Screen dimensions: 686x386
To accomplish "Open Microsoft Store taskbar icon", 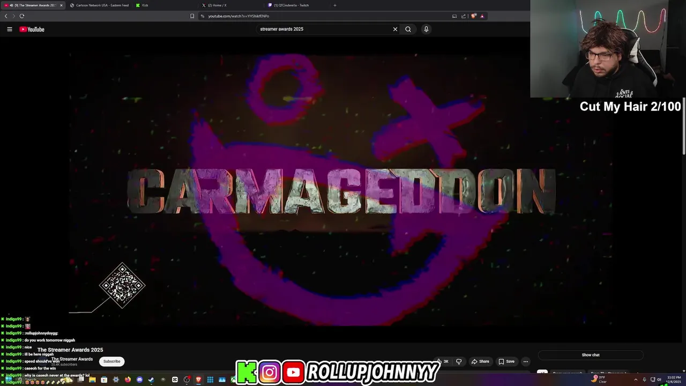I will pyautogui.click(x=104, y=380).
